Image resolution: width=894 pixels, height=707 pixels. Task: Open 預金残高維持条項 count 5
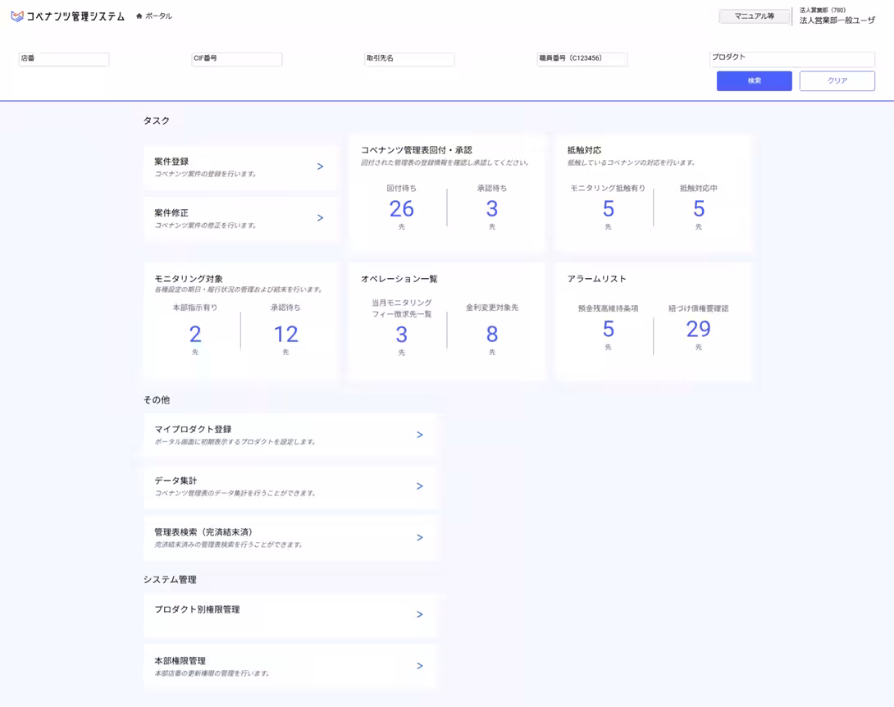609,329
